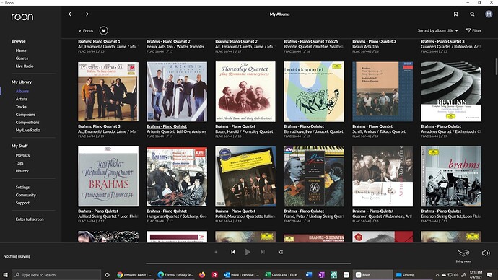
Task: Open My Live Radio
Action: coord(28,130)
